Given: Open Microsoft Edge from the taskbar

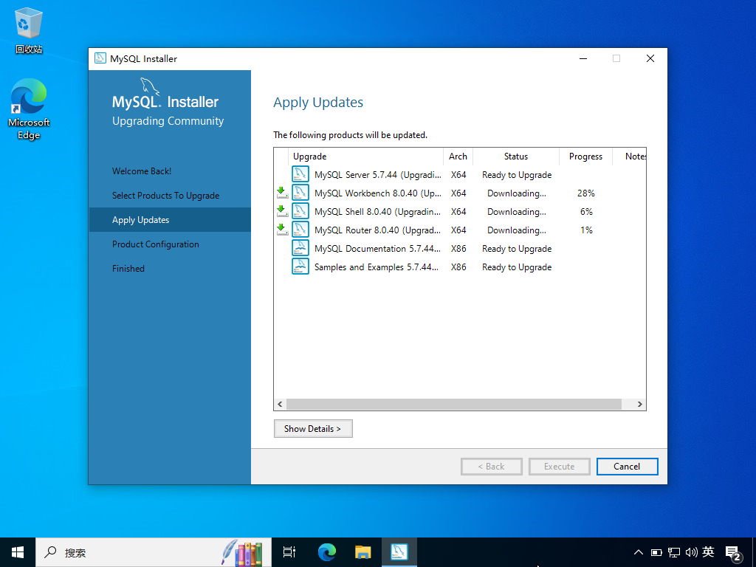Looking at the screenshot, I should [327, 551].
